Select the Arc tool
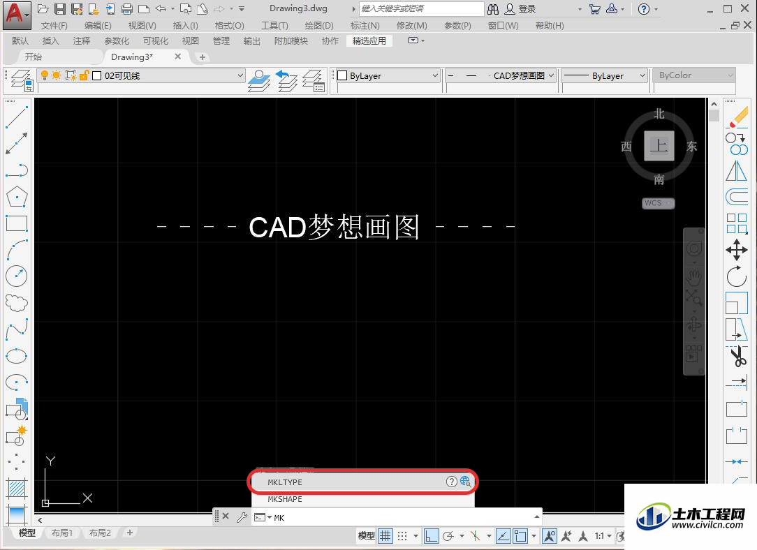Screen dimensions: 757x550 pyautogui.click(x=17, y=250)
